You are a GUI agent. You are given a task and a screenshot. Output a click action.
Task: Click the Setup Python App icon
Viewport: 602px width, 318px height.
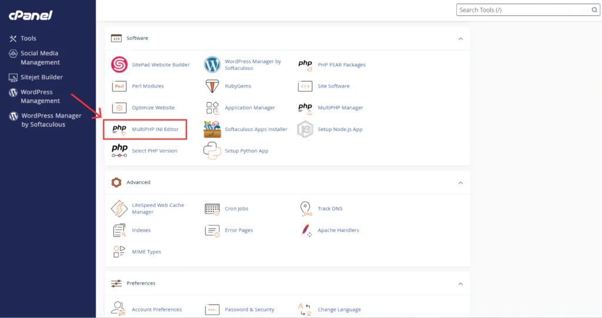click(212, 150)
